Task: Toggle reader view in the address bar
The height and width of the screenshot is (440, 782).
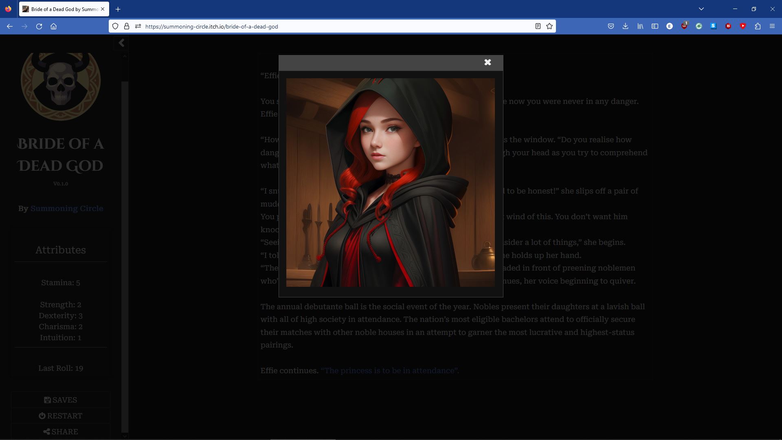Action: [538, 26]
